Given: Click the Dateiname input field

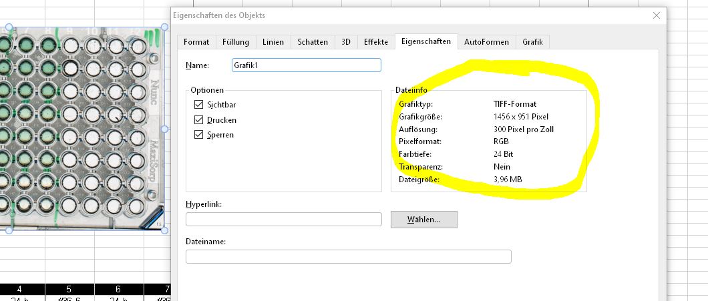Looking at the screenshot, I should click(x=348, y=256).
